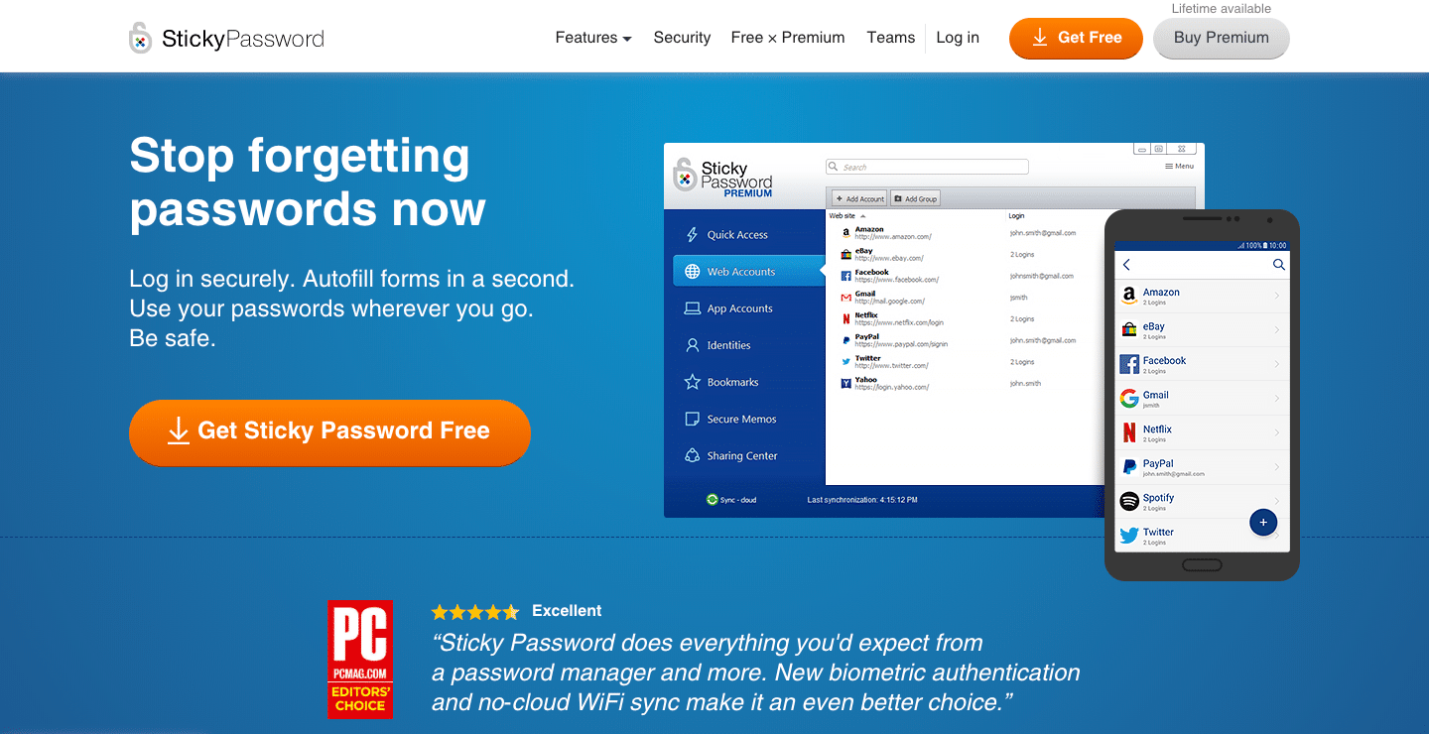This screenshot has height=734, width=1429.
Task: Click Get Sticky Password Free button
Action: coord(329,431)
